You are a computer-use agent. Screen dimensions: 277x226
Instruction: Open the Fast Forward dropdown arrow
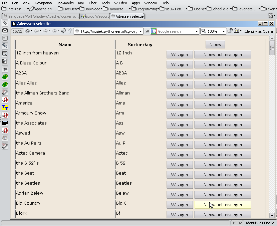pyautogui.click(x=58, y=31)
